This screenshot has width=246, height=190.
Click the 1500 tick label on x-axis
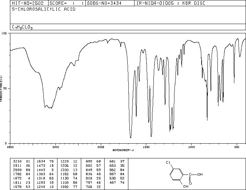(x=146, y=147)
